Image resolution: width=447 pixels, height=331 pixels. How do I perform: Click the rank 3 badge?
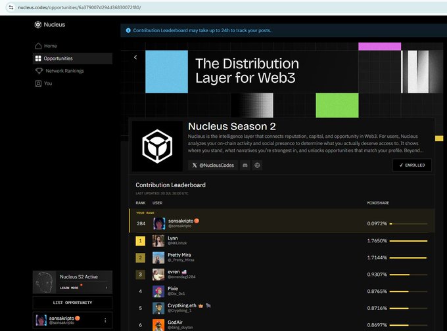point(140,275)
